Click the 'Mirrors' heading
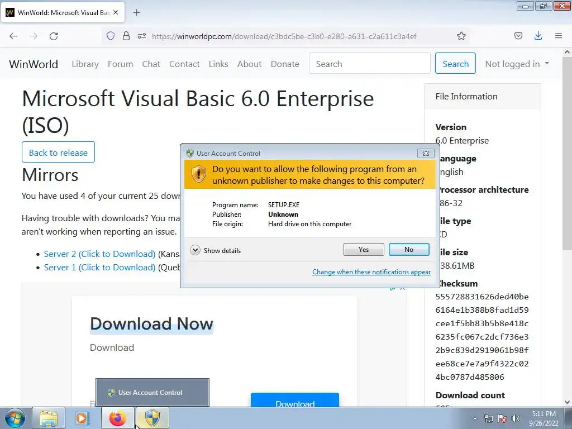The width and height of the screenshot is (572, 429). coord(50,175)
